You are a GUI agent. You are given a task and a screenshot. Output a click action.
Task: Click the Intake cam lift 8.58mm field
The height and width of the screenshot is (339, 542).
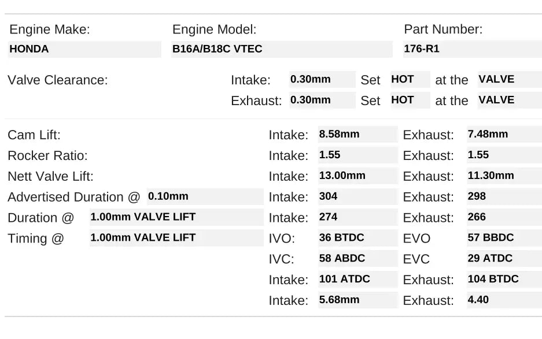pos(357,135)
